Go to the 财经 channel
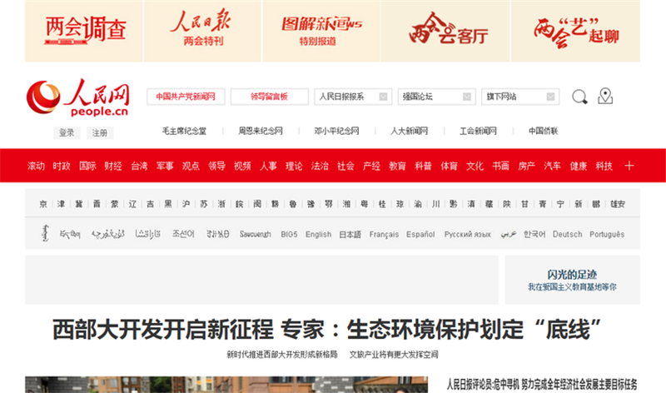 (113, 166)
